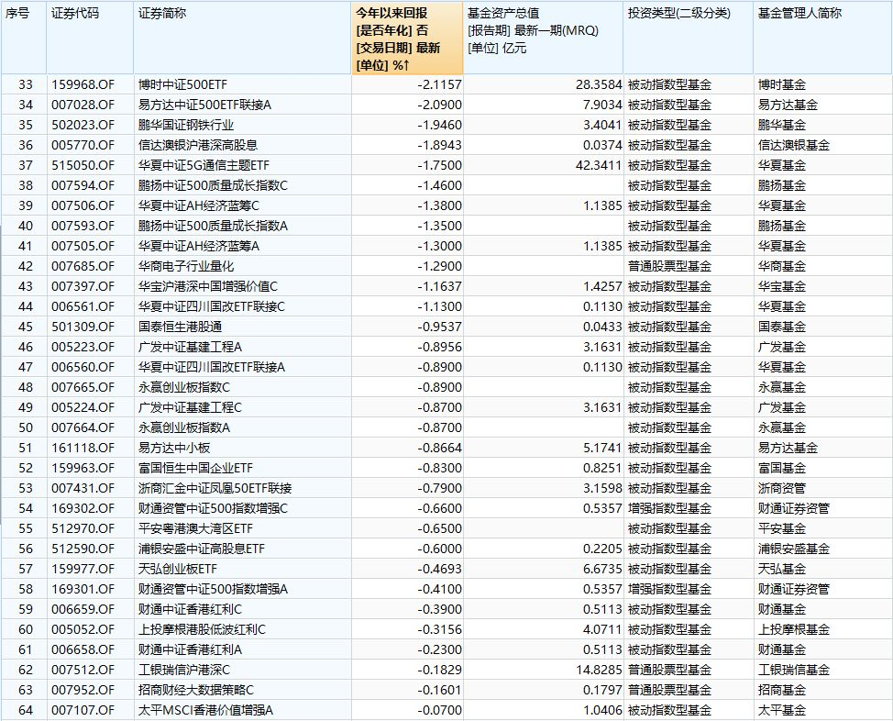This screenshot has width=893, height=721.
Task: Click the 工银瑞信沪港深C fund name
Action: [x=184, y=671]
